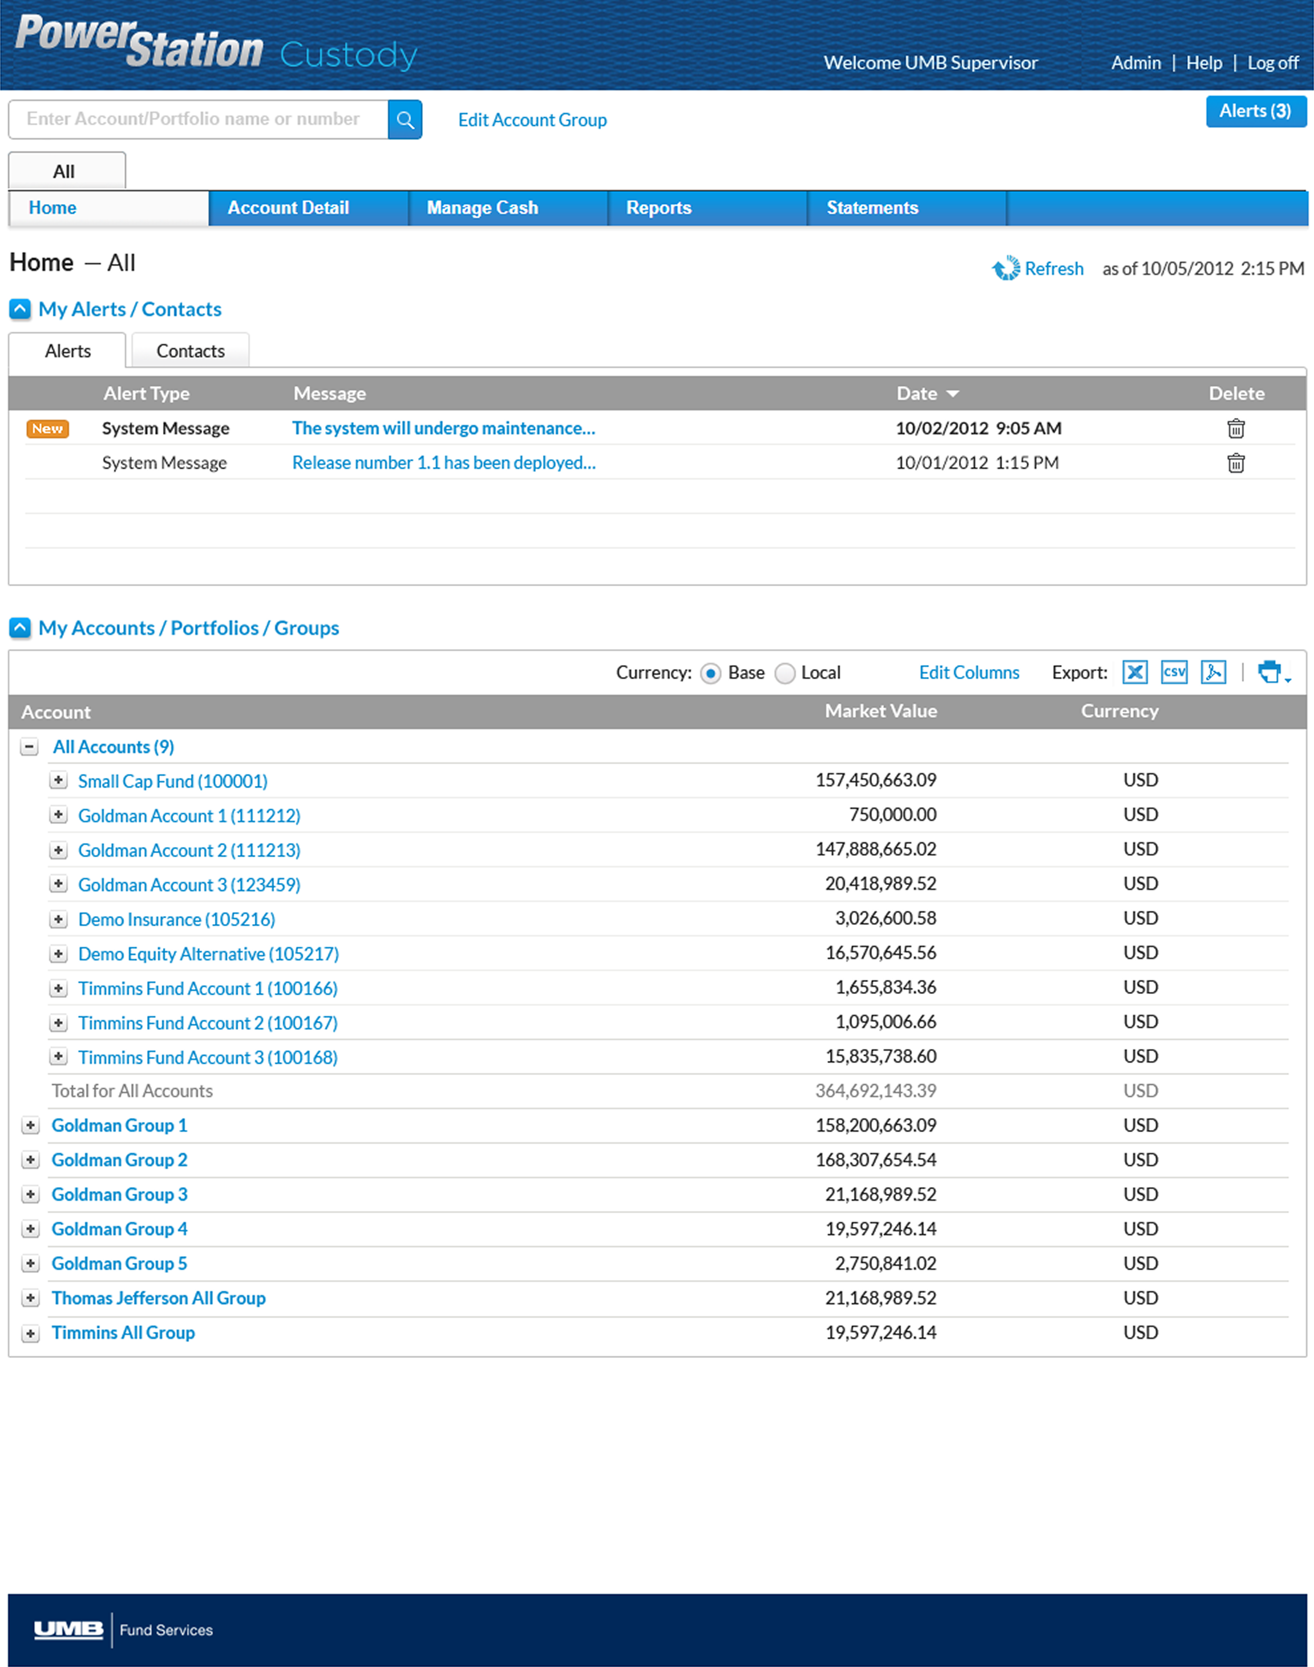Delete the Release number 1.1 alert
This screenshot has height=1667, width=1314.
[1236, 463]
